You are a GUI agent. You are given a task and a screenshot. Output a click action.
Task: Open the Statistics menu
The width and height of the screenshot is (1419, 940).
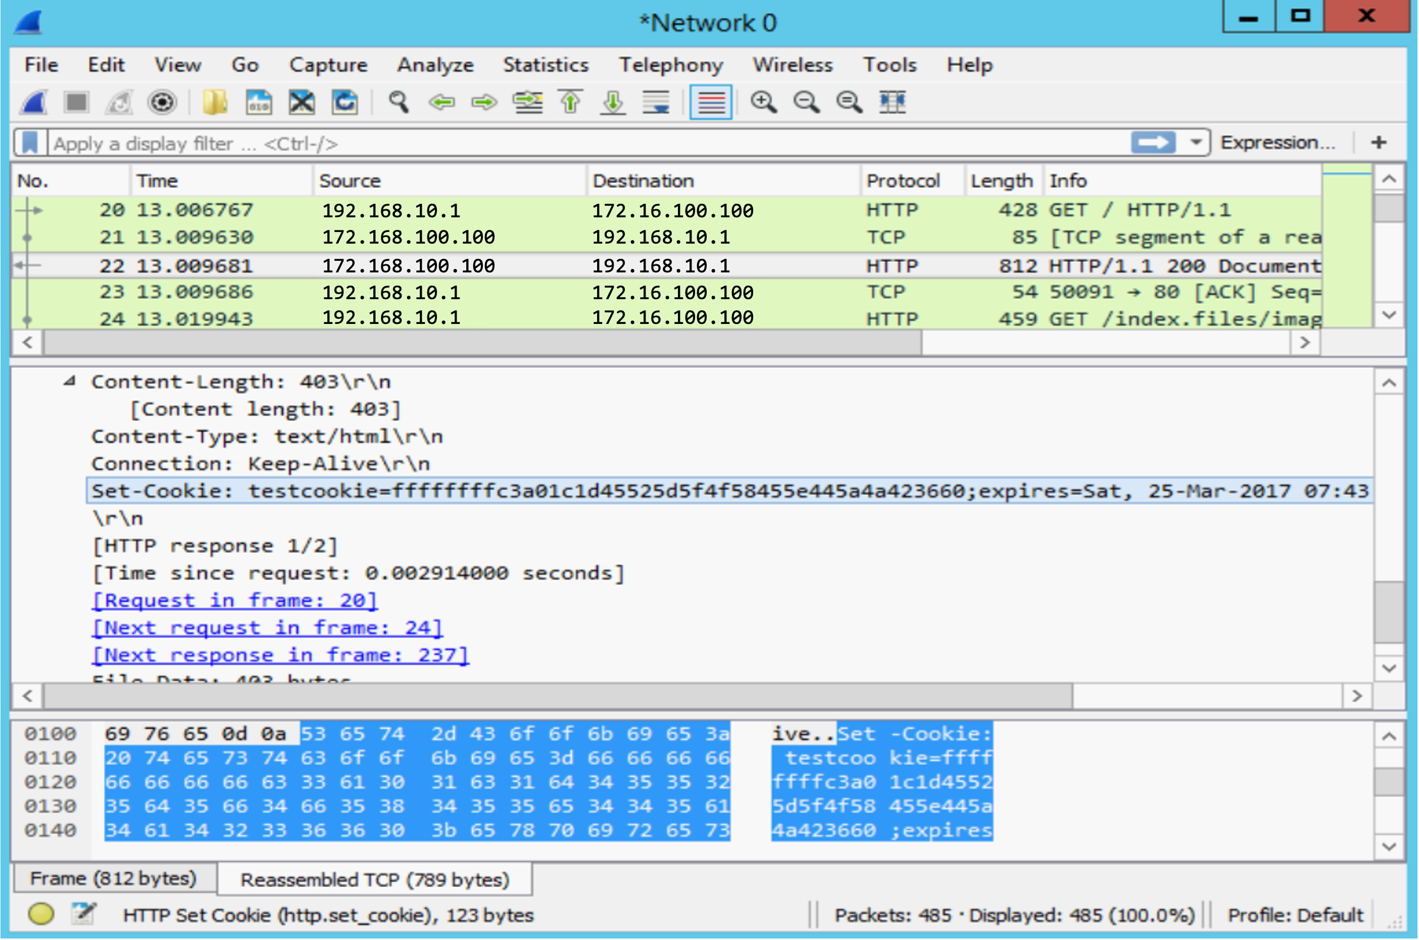(545, 65)
